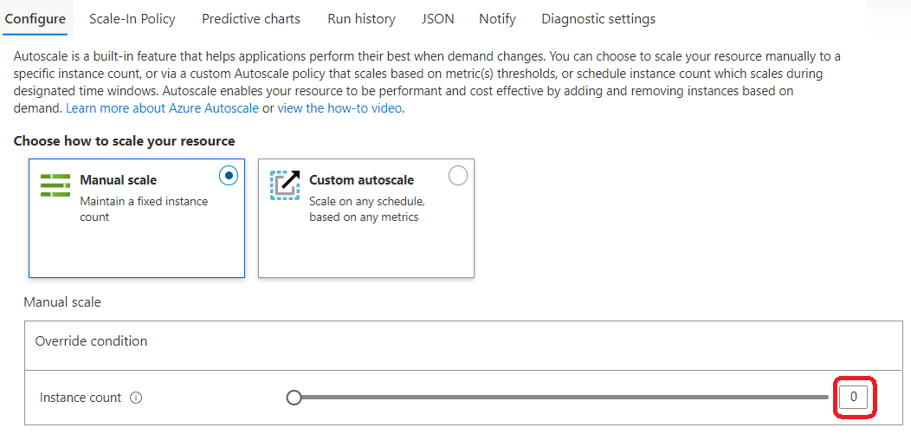Image resolution: width=911 pixels, height=434 pixels.
Task: Click the middle of the Instance count slider track
Action: pyautogui.click(x=561, y=398)
